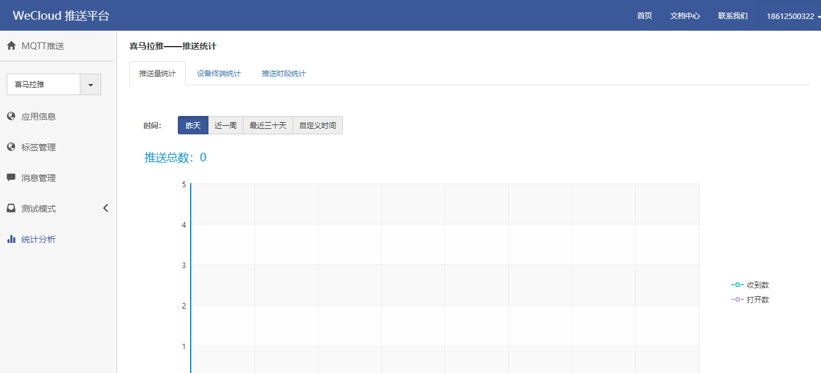
Task: Click the 喜马拉雅 app selector field
Action: click(x=44, y=85)
